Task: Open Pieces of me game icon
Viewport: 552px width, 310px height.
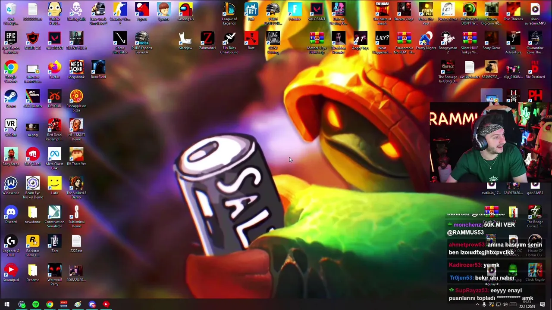Action: (x=448, y=12)
